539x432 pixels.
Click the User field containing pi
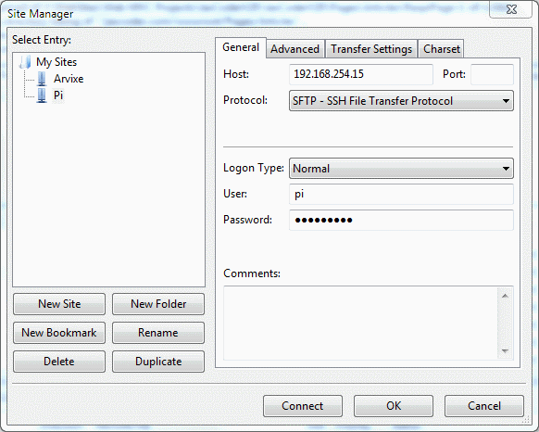[401, 194]
